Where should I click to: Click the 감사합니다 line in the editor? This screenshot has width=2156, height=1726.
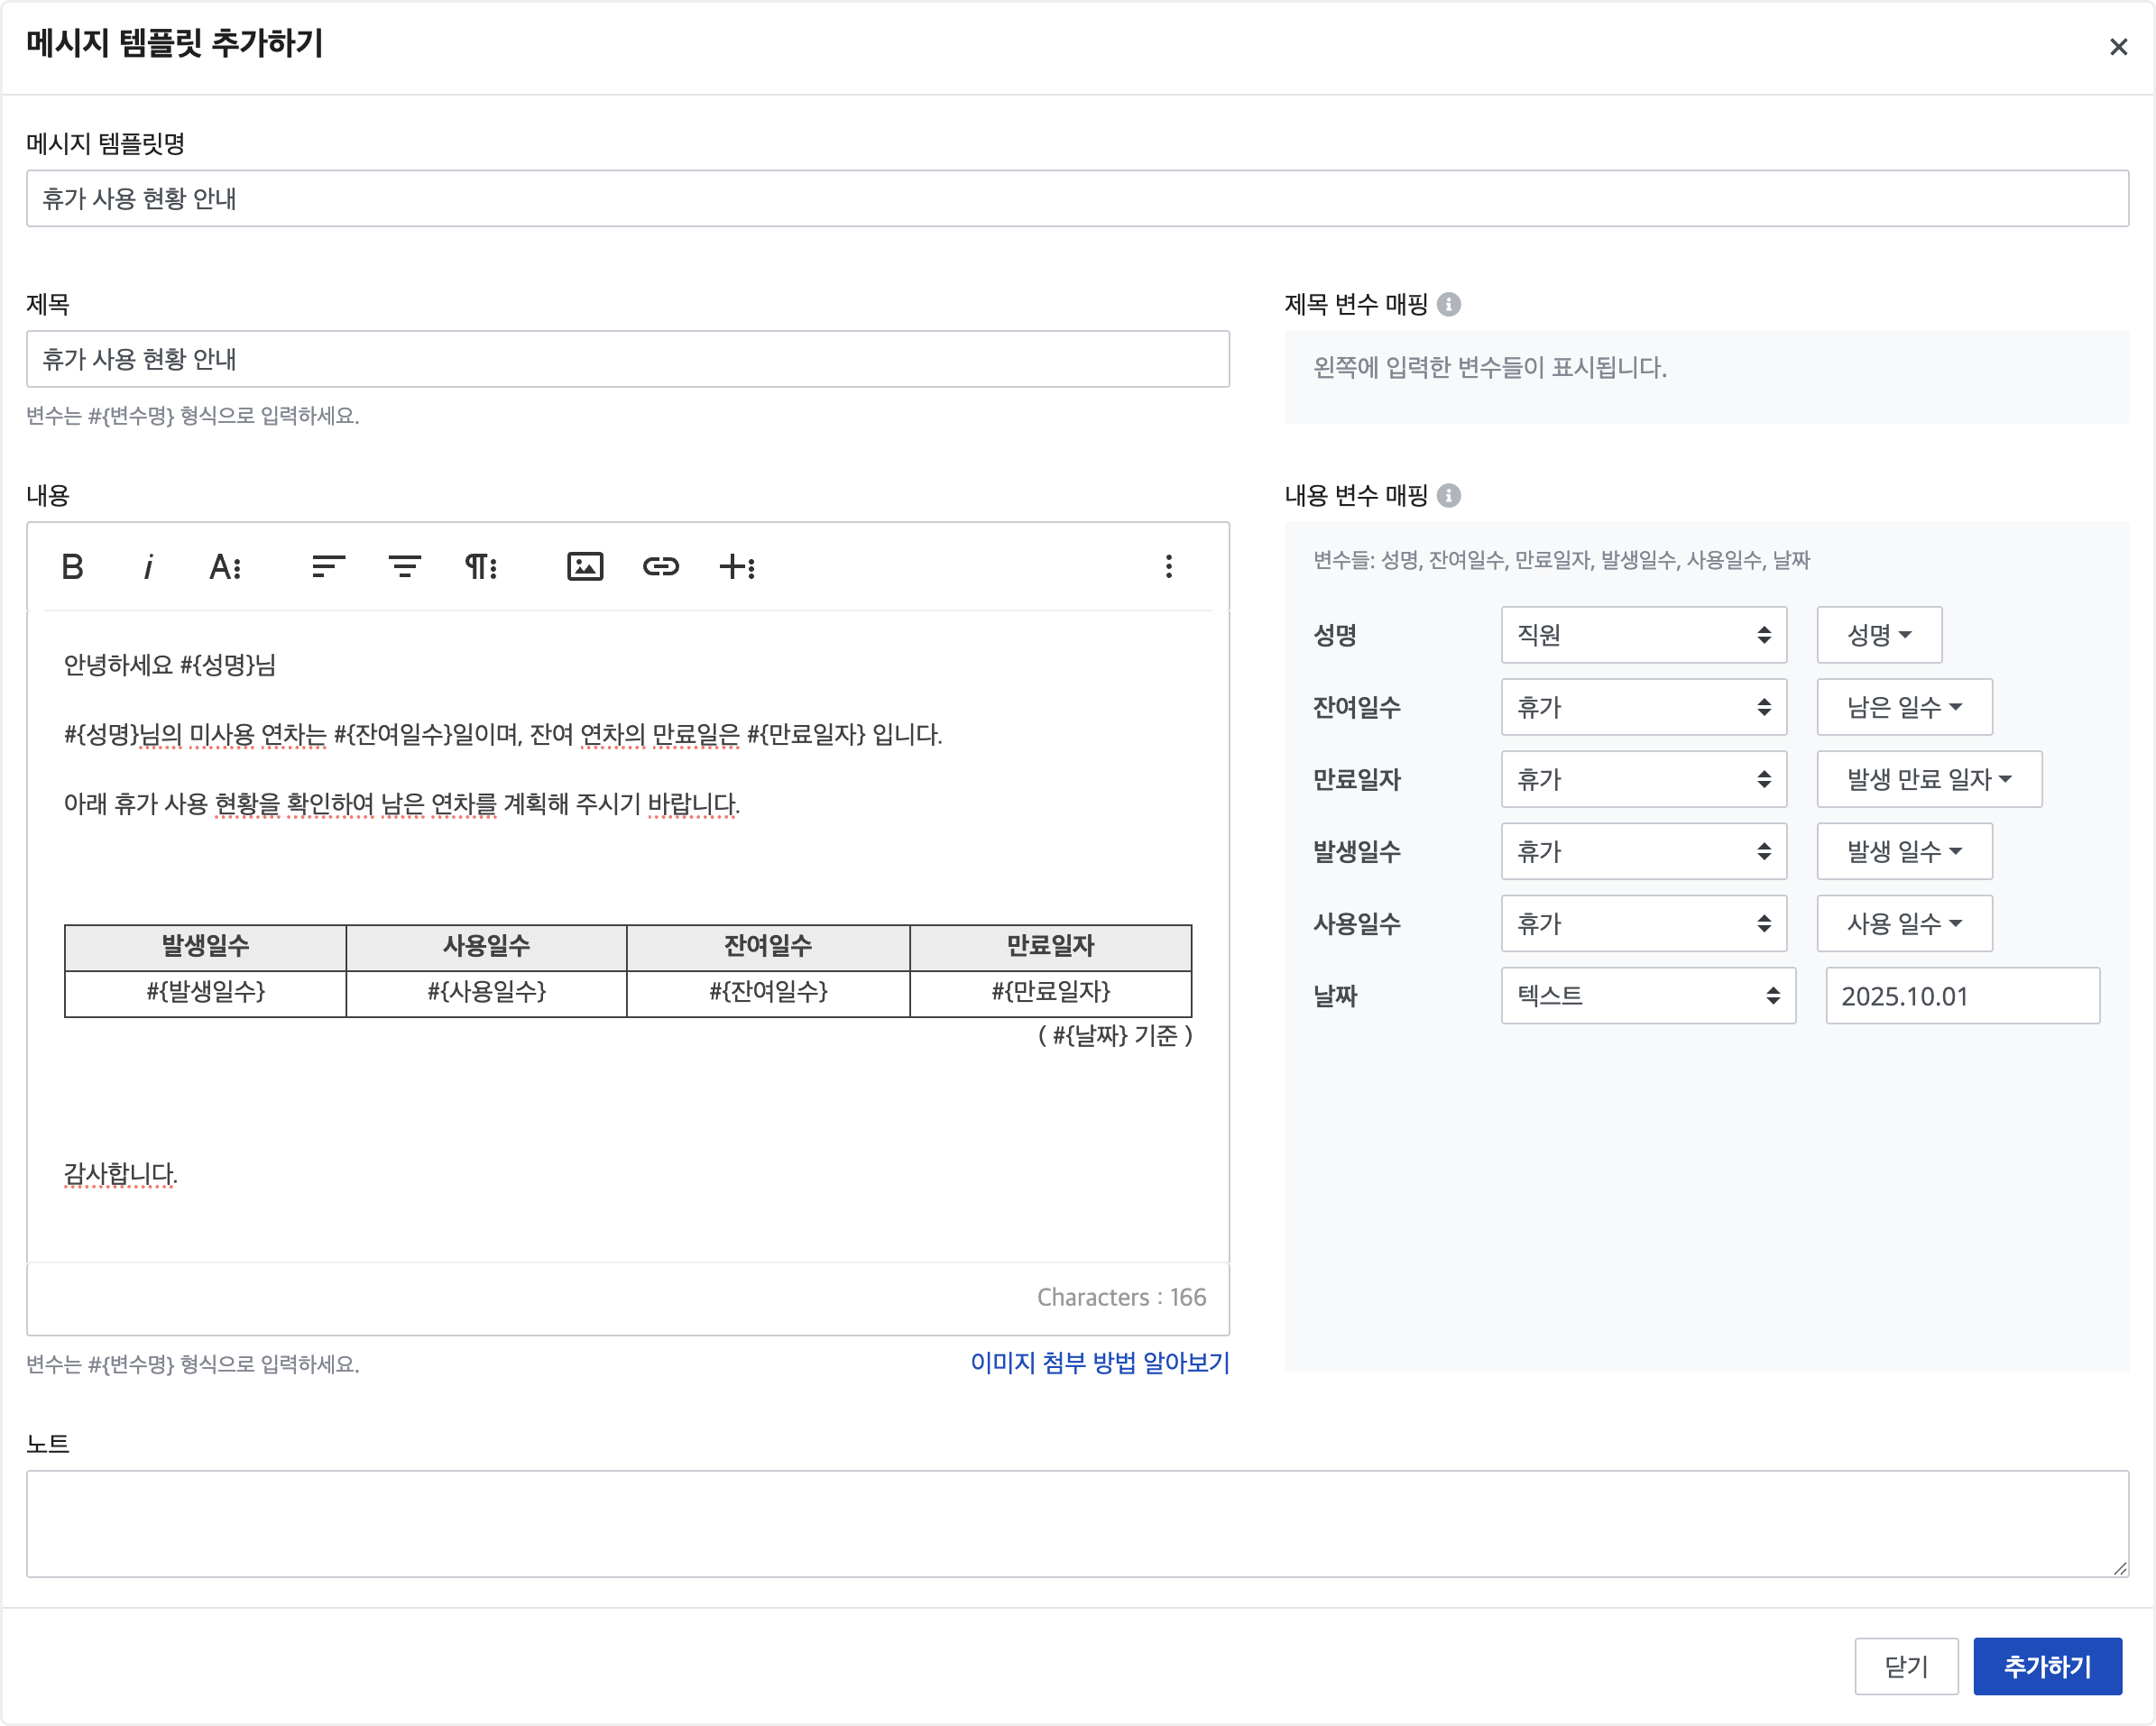pos(120,1173)
